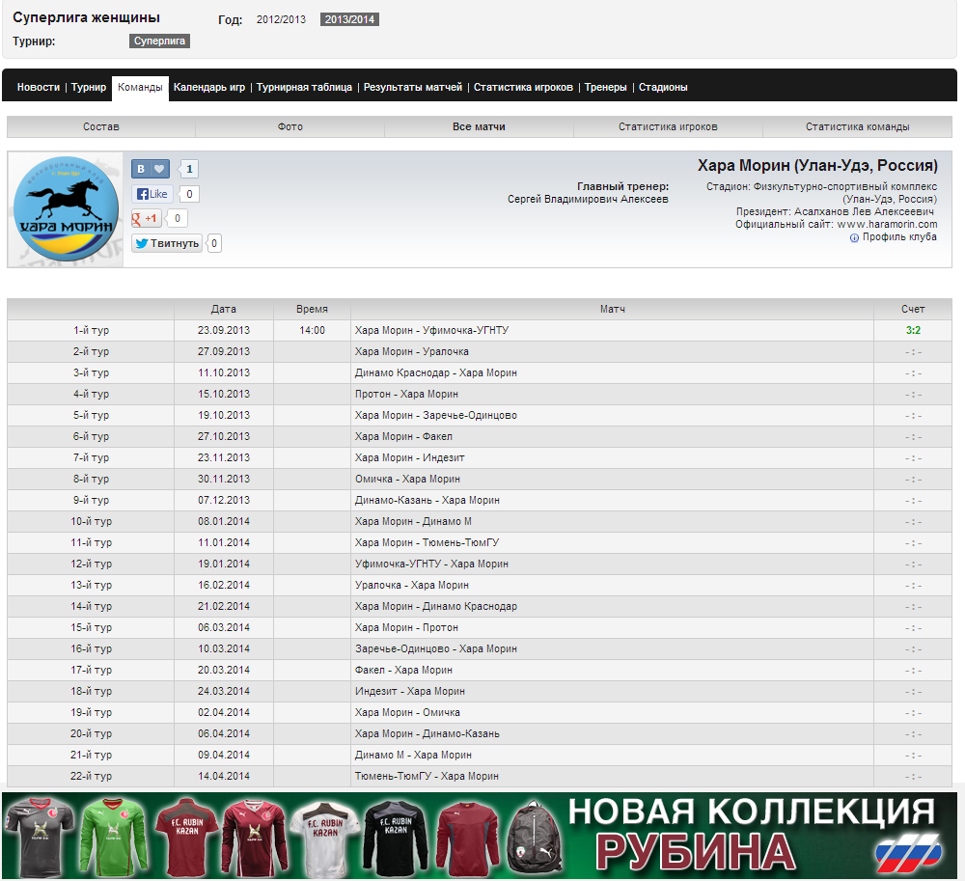Click the Дата column header
965x881 pixels.
224,310
